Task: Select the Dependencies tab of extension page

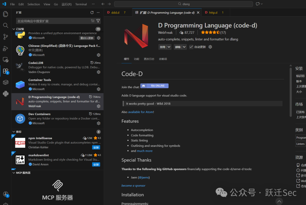Action: coord(163,59)
